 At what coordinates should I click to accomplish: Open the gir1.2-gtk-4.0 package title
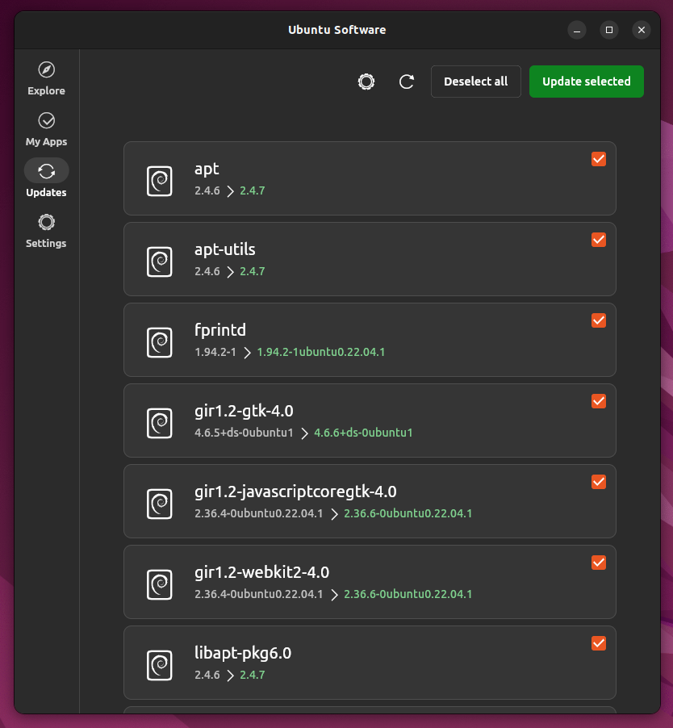[245, 412]
